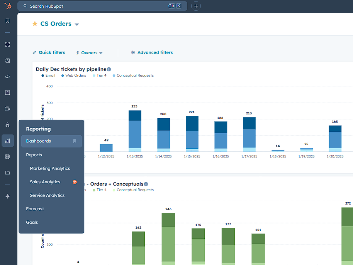Click the HubSpot sprocket logo
The image size is (353, 265).
[7, 6]
